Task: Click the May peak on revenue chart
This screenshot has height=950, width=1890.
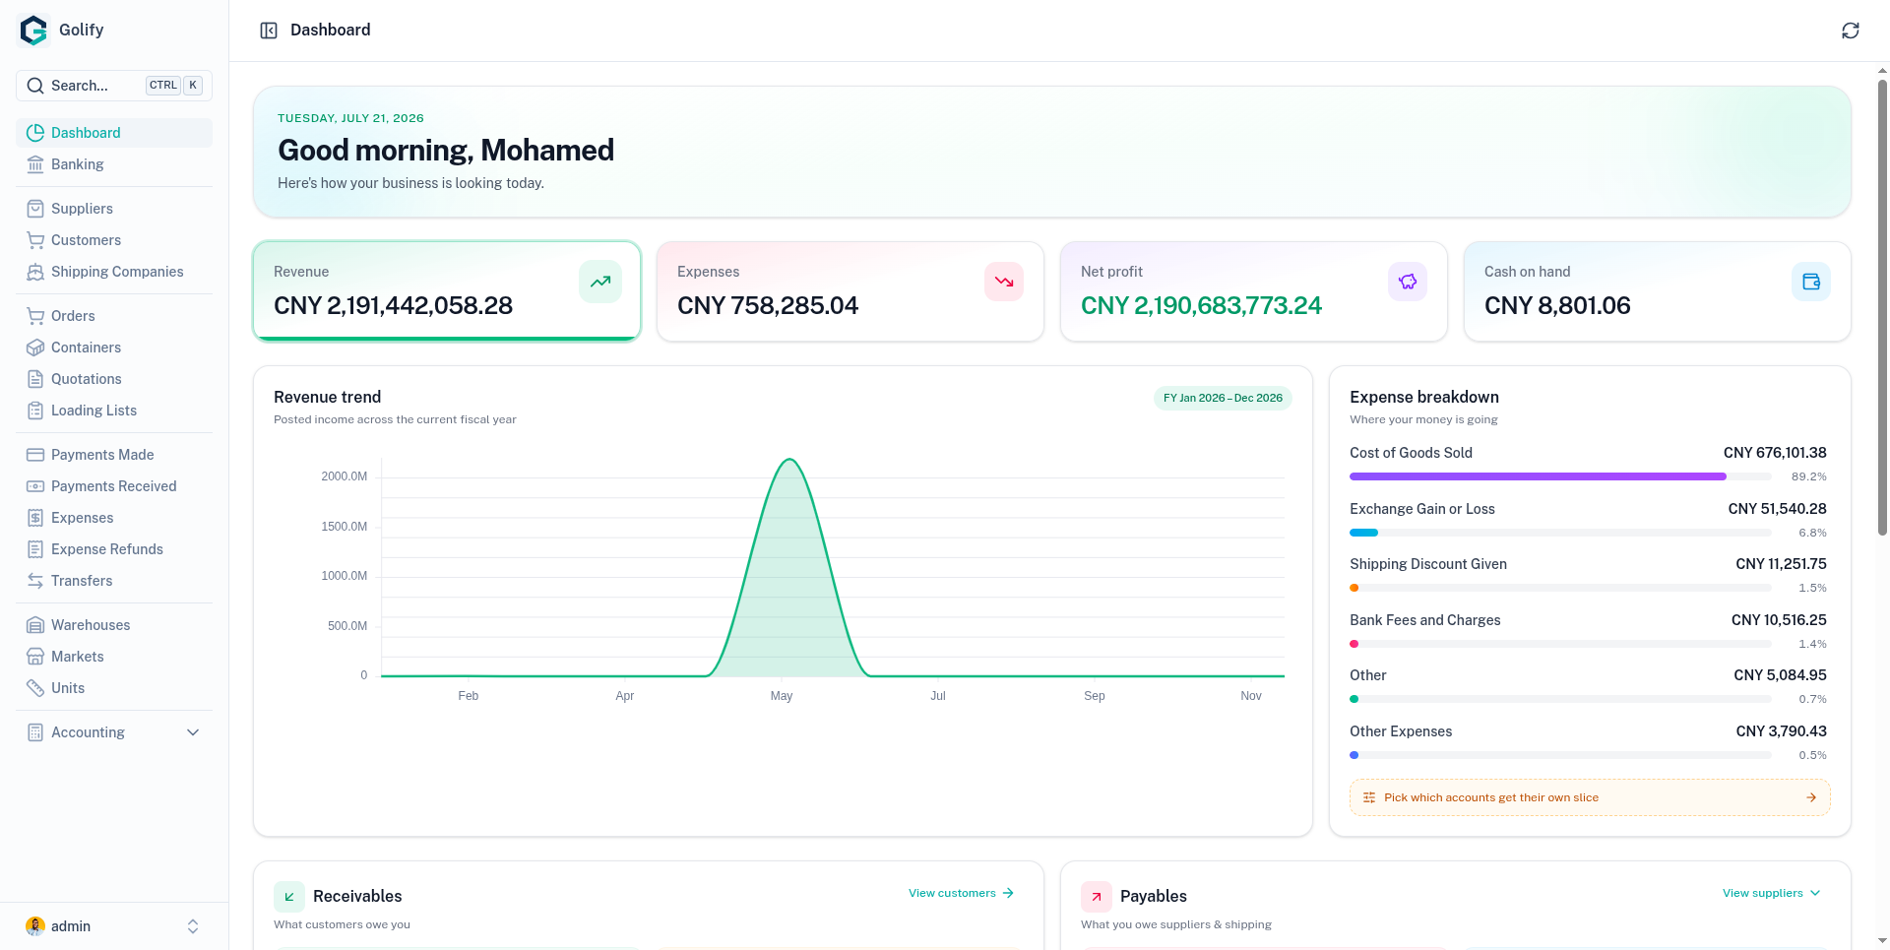Action: [789, 460]
